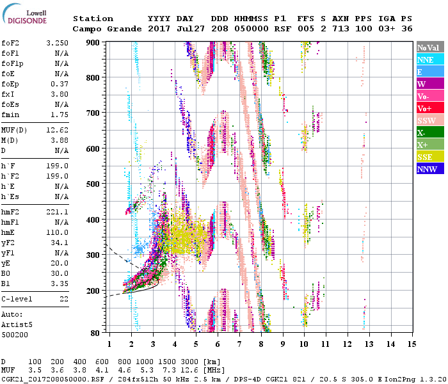Image resolution: width=448 pixels, height=384 pixels.
Task: Click the yellow SSE legend swatch
Action: pyautogui.click(x=430, y=157)
